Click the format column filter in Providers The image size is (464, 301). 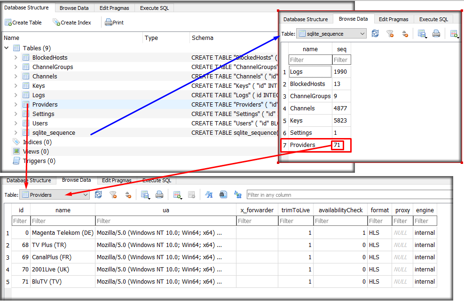380,221
